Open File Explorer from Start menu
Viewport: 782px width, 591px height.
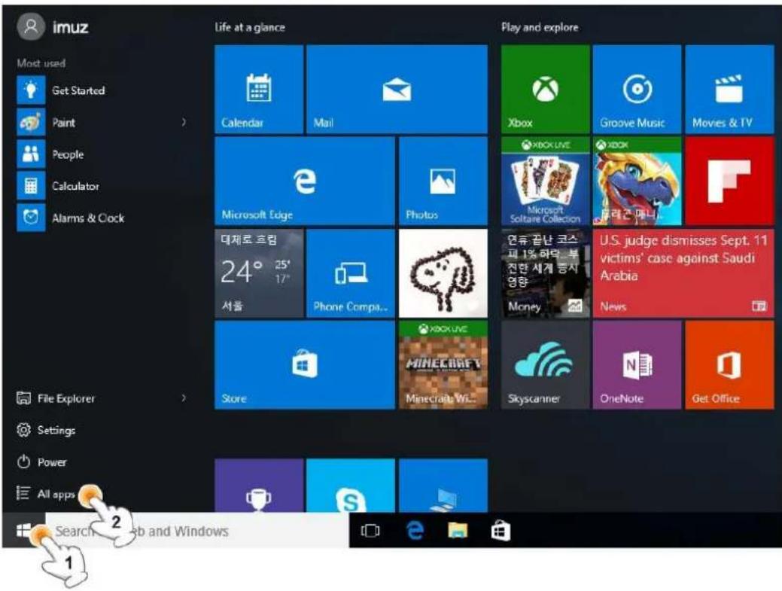coord(56,398)
